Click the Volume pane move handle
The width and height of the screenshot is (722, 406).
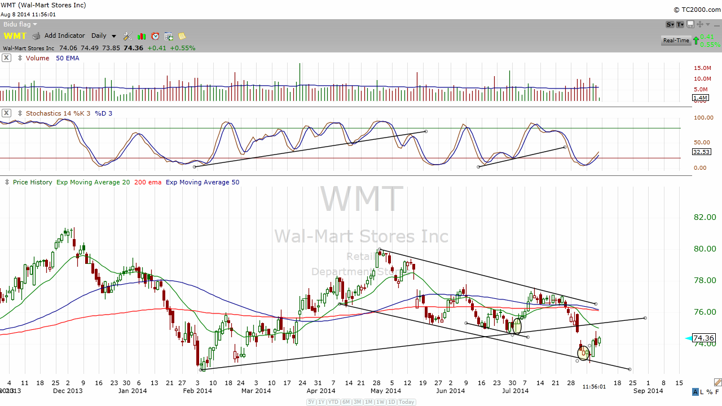click(20, 58)
